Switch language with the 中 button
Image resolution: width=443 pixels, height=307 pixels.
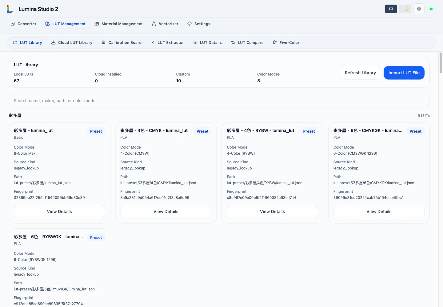[391, 9]
